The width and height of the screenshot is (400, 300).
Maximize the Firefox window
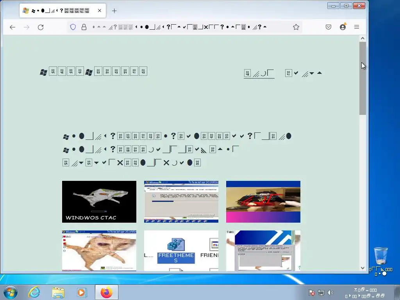coord(346,5)
